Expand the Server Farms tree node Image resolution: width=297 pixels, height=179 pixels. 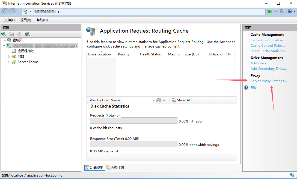point(8,62)
